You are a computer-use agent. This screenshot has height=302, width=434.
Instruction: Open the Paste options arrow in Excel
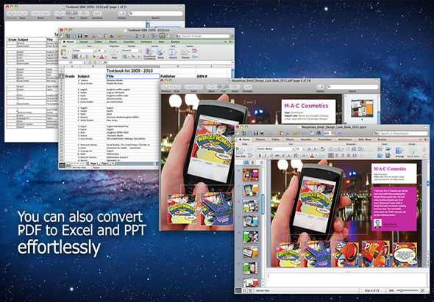[68, 52]
